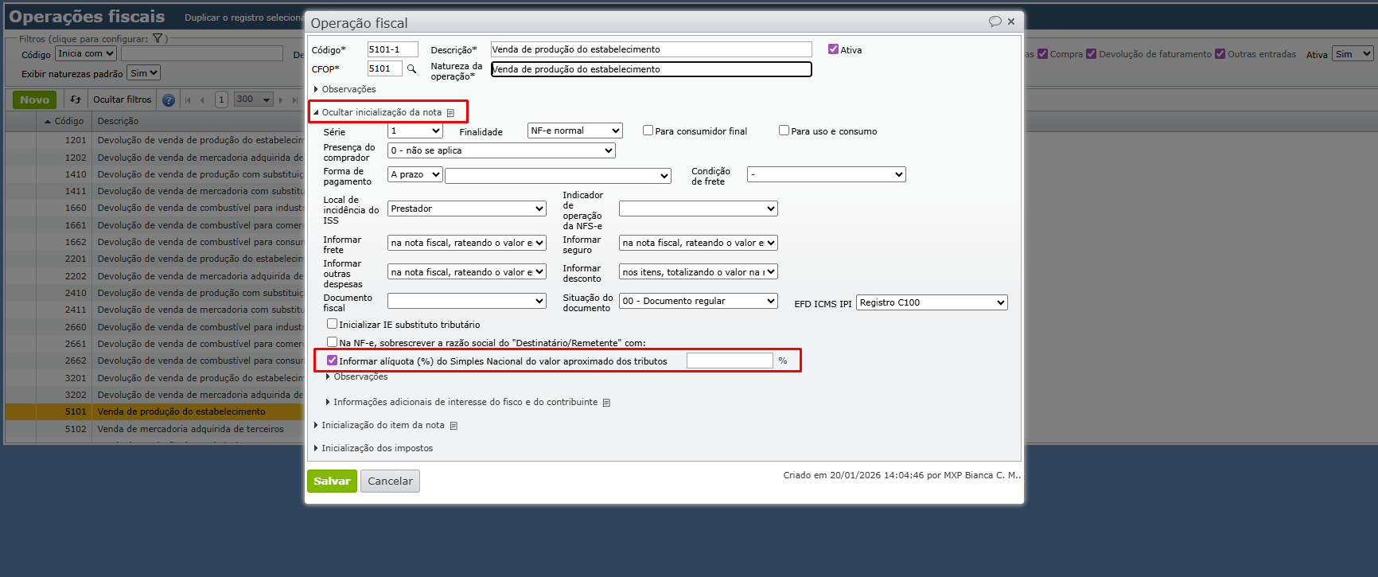Open the Informar seguro dropdown
Viewport: 1378px width, 577px height.
[698, 243]
